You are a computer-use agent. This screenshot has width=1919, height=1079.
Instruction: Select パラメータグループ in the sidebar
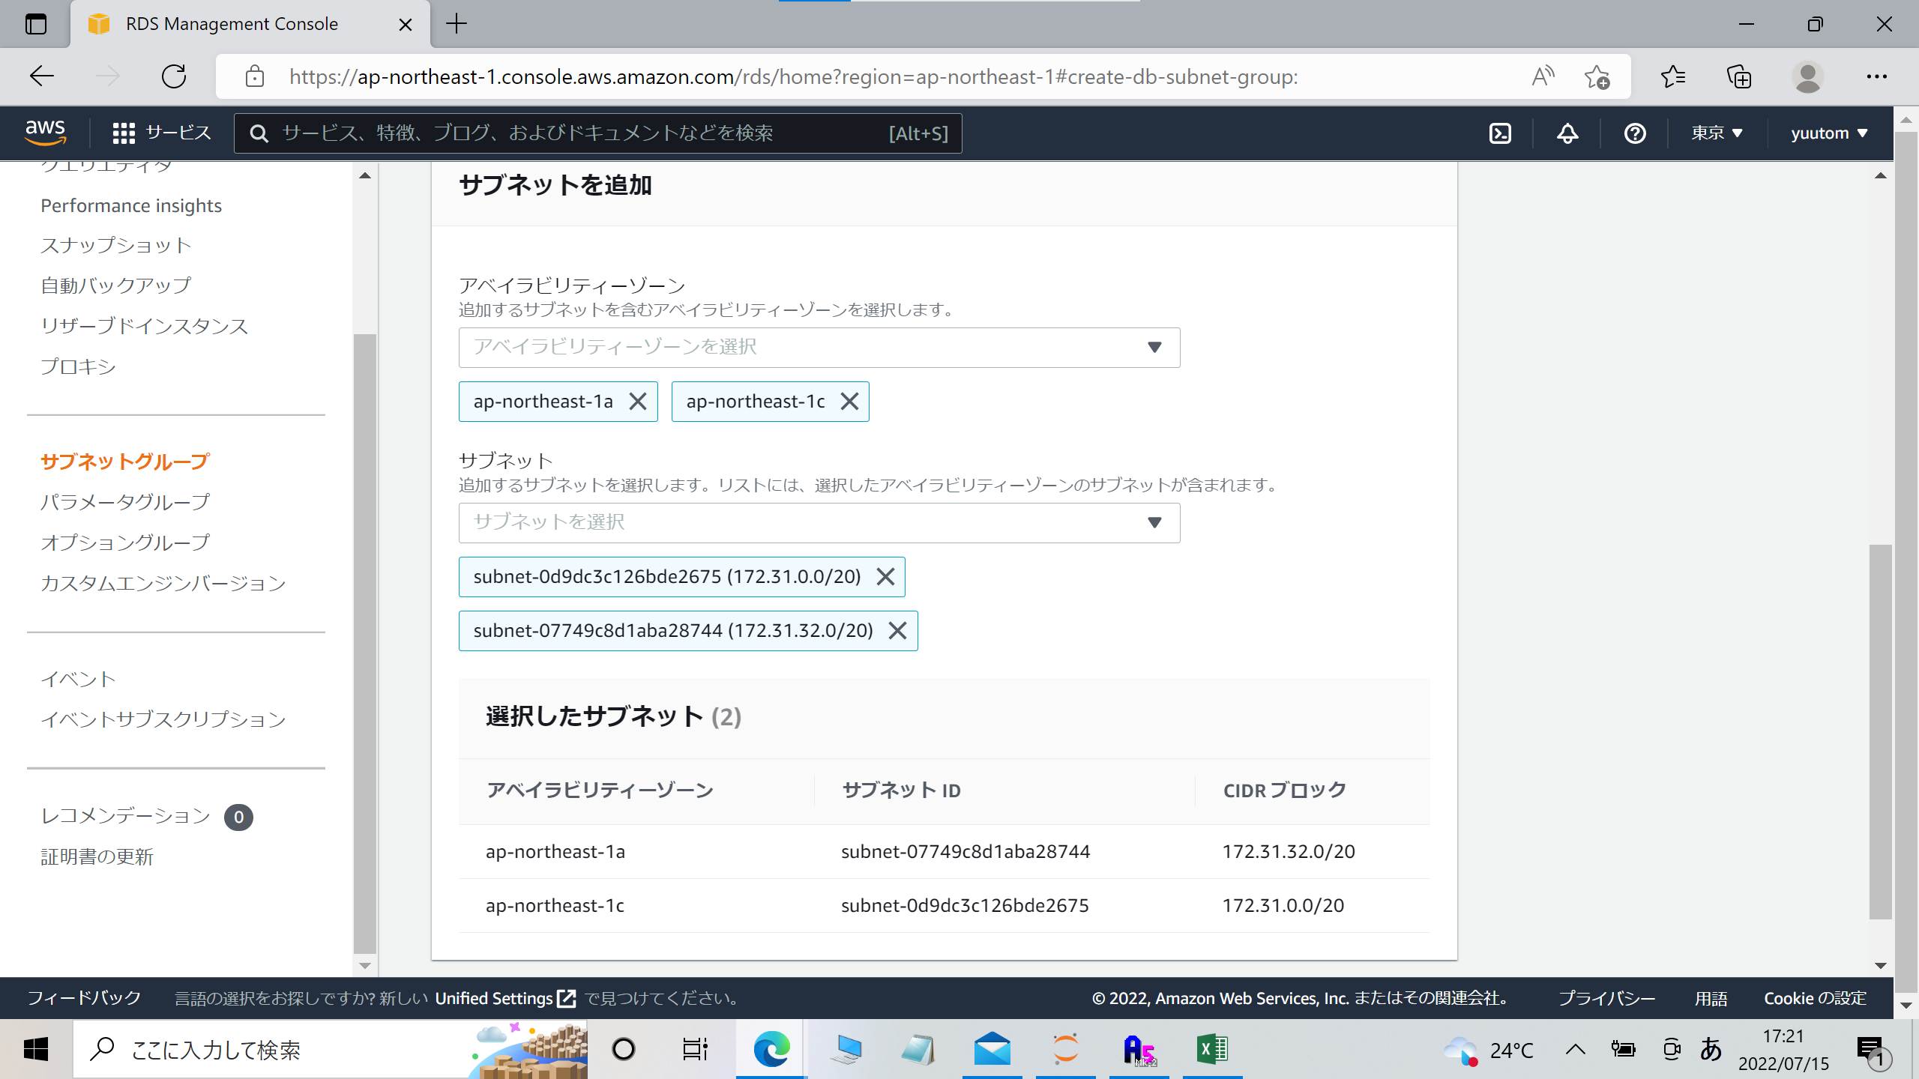(125, 502)
